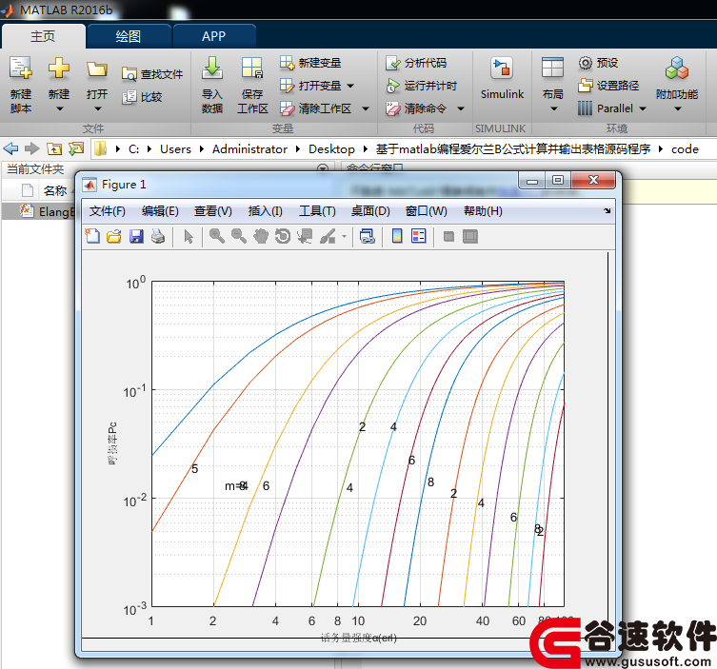Image resolution: width=717 pixels, height=669 pixels.
Task: Toggle the Data Cursor tool
Action: pyautogui.click(x=305, y=236)
